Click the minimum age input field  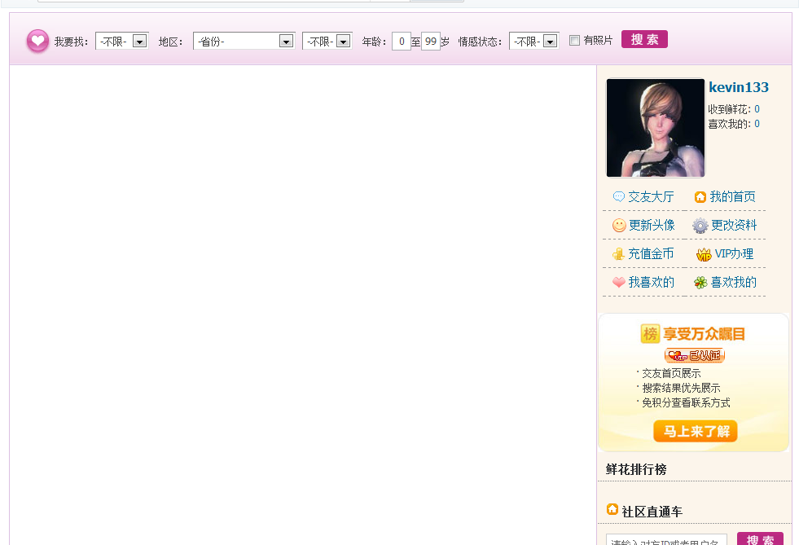[401, 41]
